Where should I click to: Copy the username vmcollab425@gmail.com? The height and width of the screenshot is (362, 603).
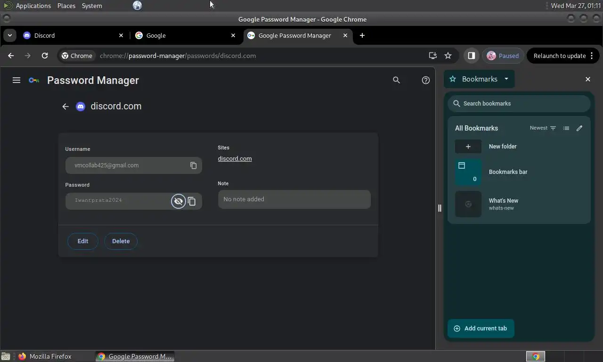pyautogui.click(x=193, y=165)
